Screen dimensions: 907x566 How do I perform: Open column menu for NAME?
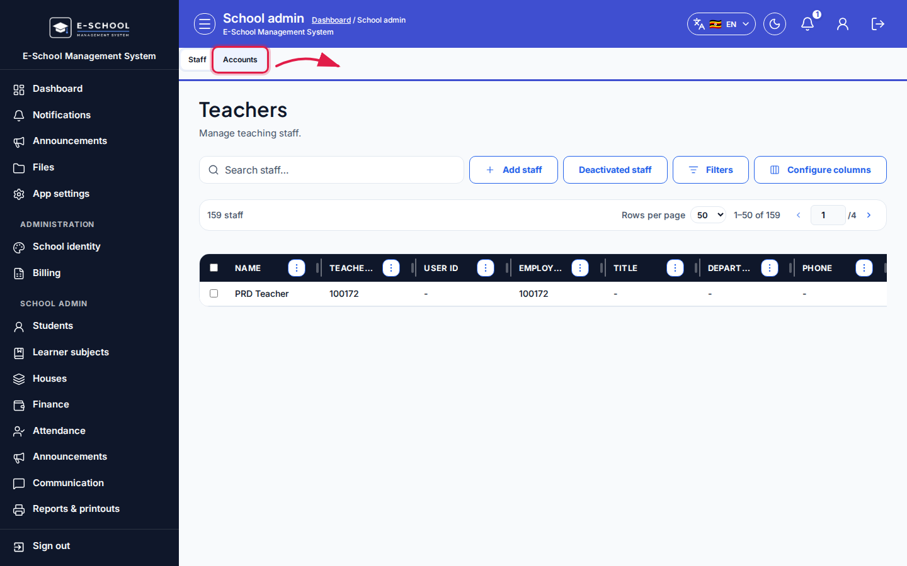point(297,268)
